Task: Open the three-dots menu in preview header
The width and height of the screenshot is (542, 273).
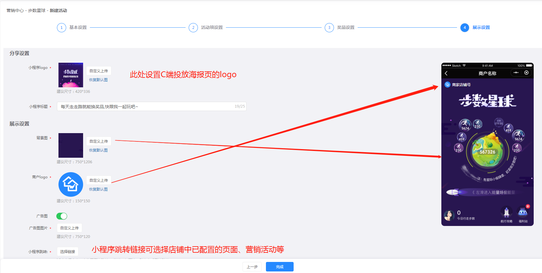Action: [x=516, y=73]
